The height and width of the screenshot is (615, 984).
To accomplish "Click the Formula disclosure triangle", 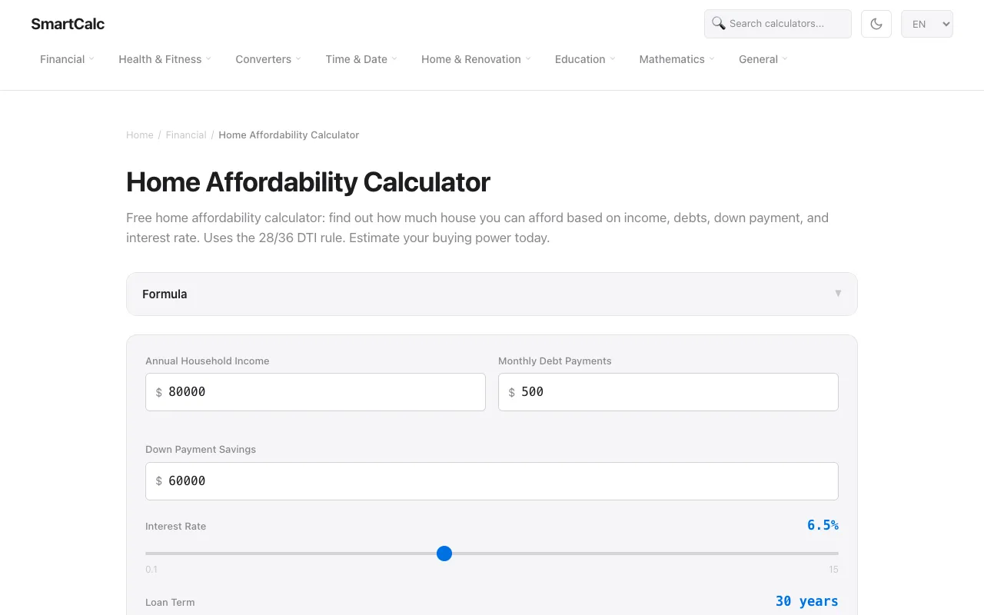I will click(838, 294).
